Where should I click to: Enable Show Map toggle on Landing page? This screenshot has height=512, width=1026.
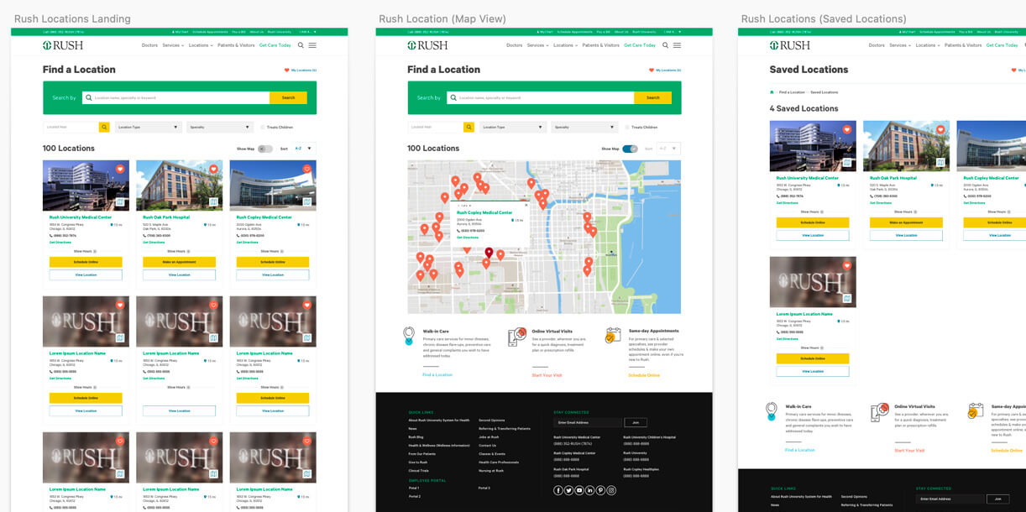265,149
